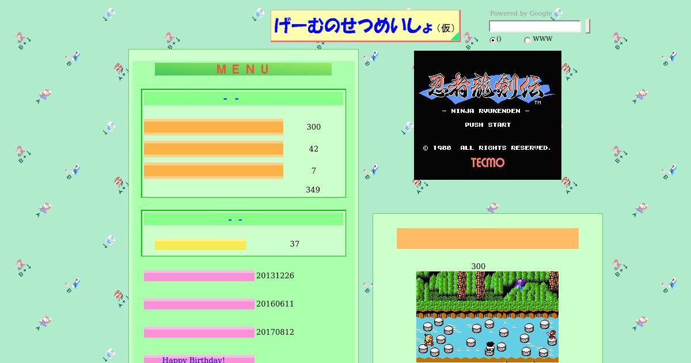Click the date text '20160611'
691x363 pixels.
coord(275,304)
